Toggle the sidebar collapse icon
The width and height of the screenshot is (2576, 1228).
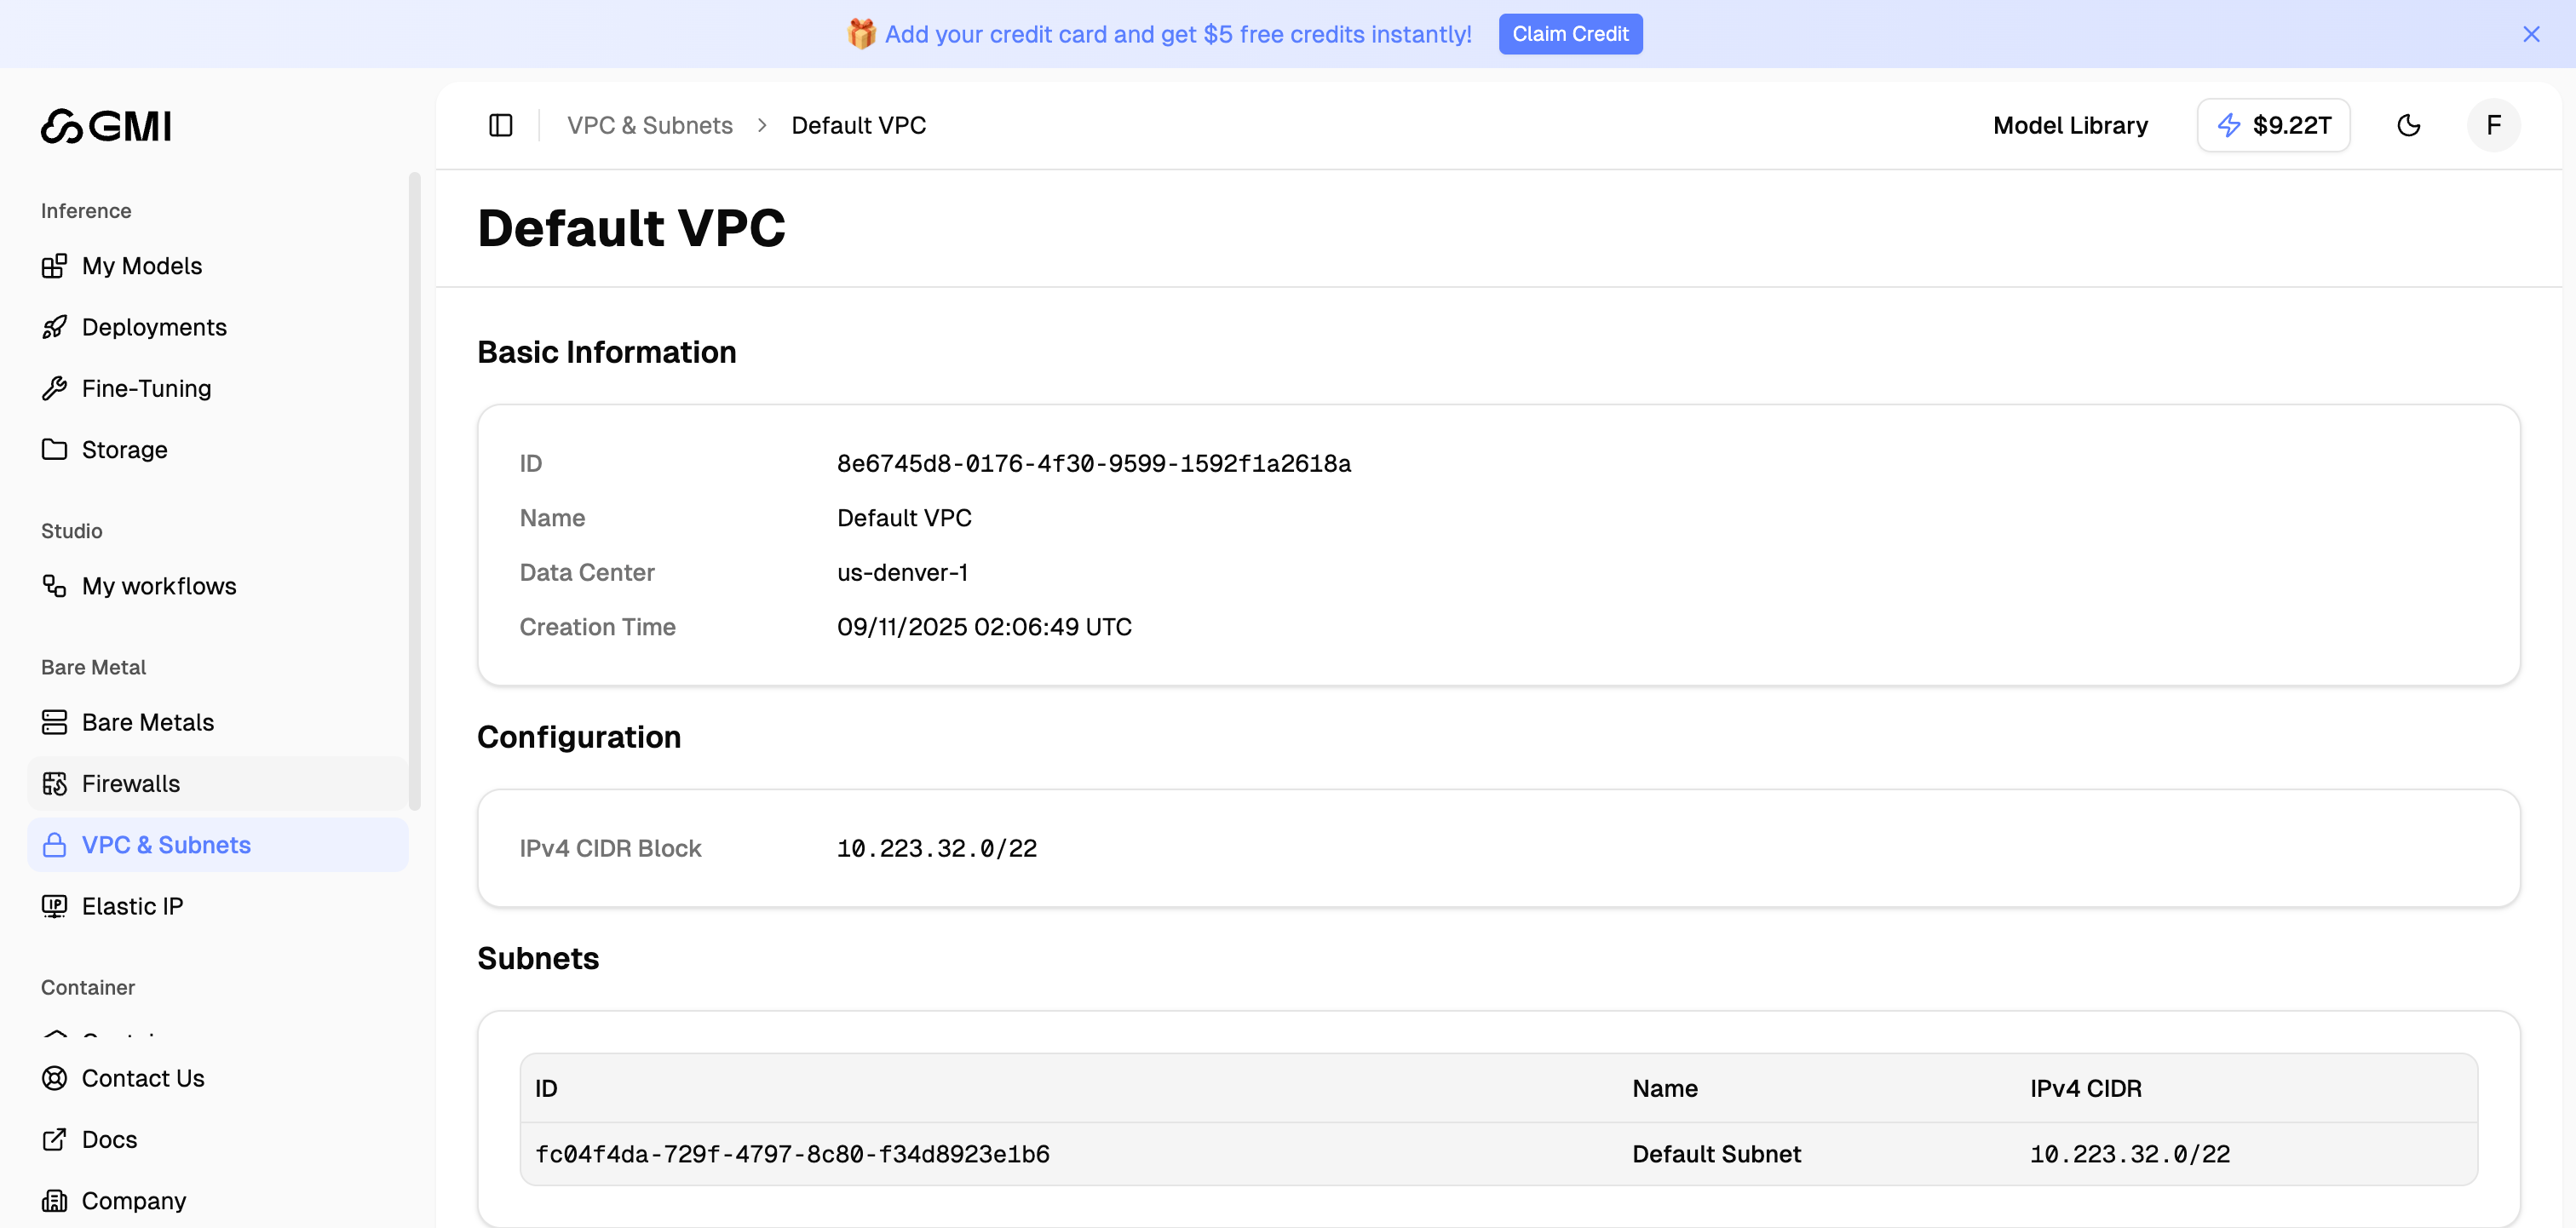coord(500,125)
